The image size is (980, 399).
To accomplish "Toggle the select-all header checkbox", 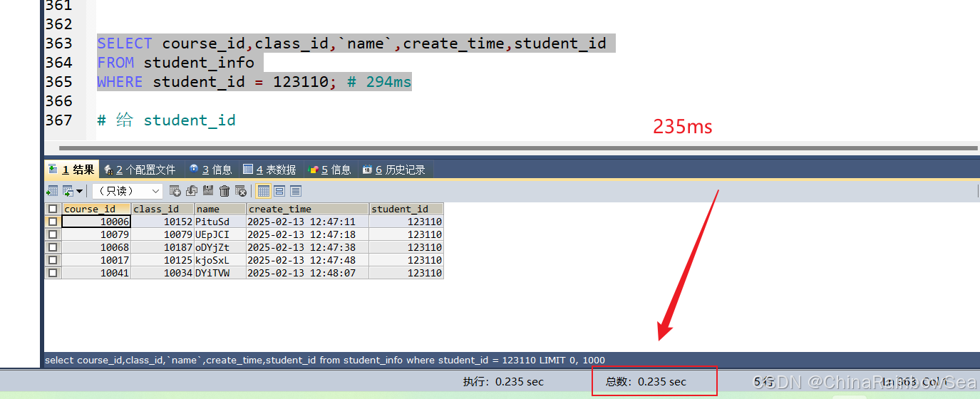I will [53, 209].
